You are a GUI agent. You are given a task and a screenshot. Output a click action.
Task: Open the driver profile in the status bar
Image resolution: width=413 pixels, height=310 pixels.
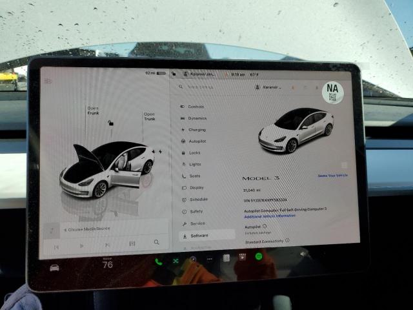[x=199, y=74]
